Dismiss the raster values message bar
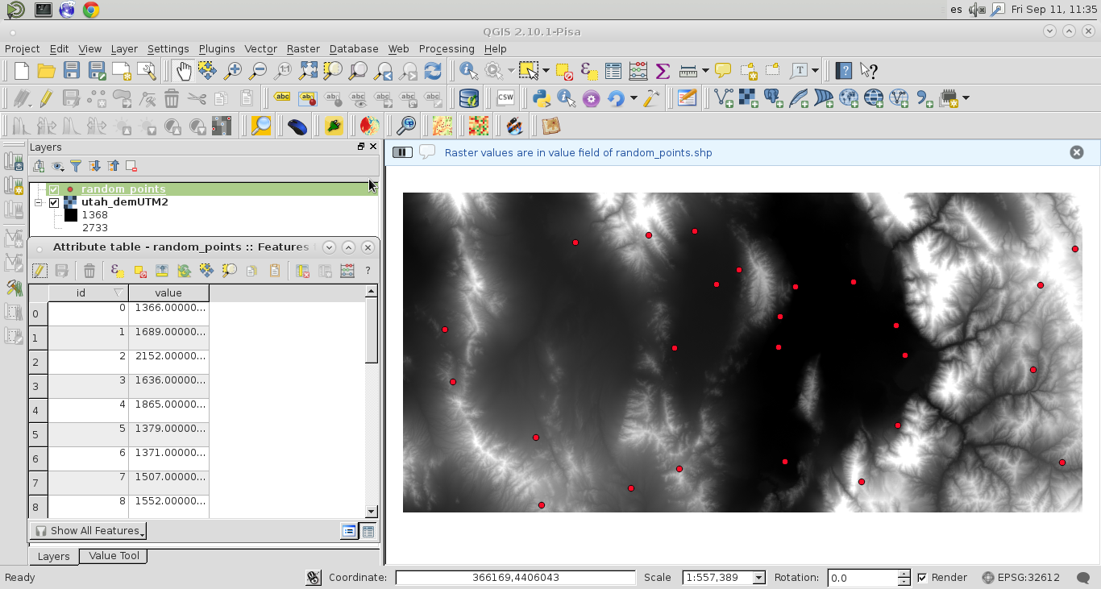This screenshot has width=1101, height=589. coord(1076,152)
